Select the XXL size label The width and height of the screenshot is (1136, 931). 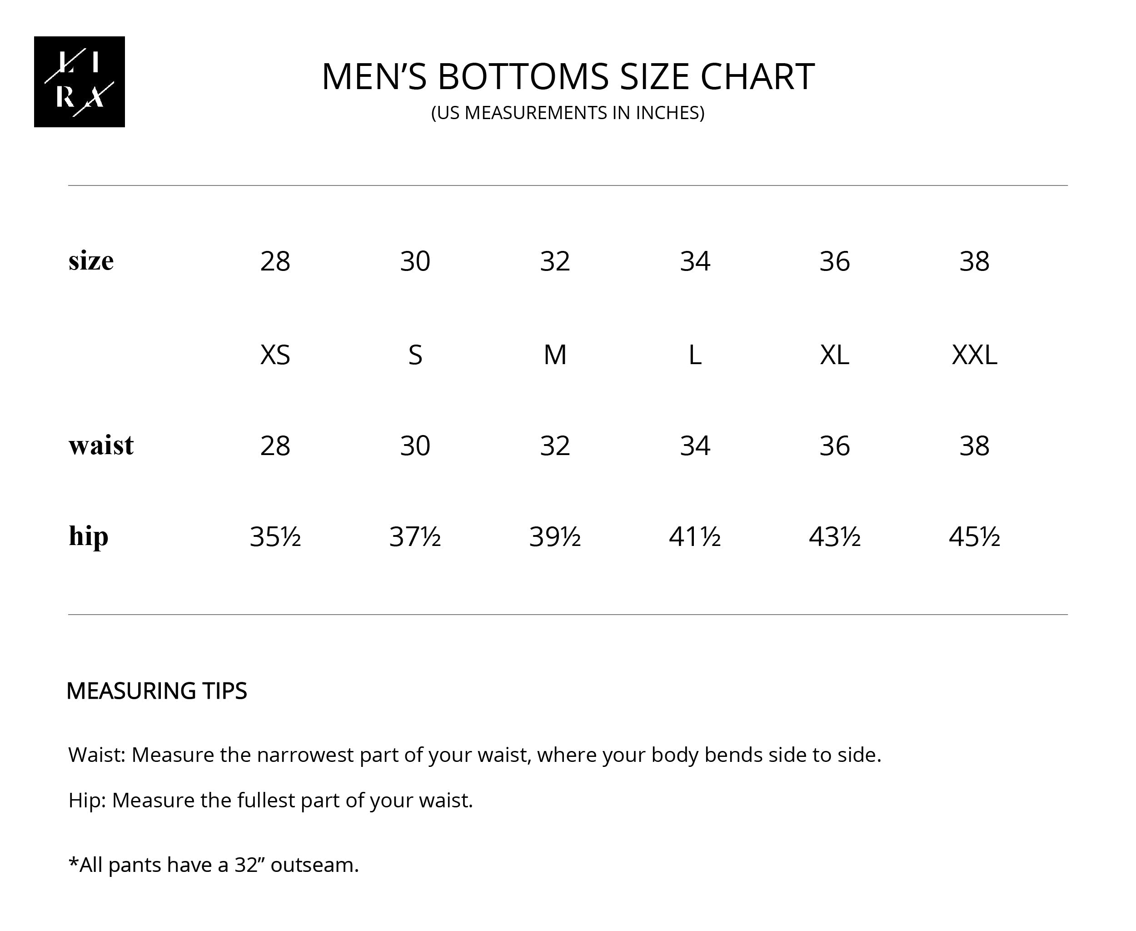(974, 355)
